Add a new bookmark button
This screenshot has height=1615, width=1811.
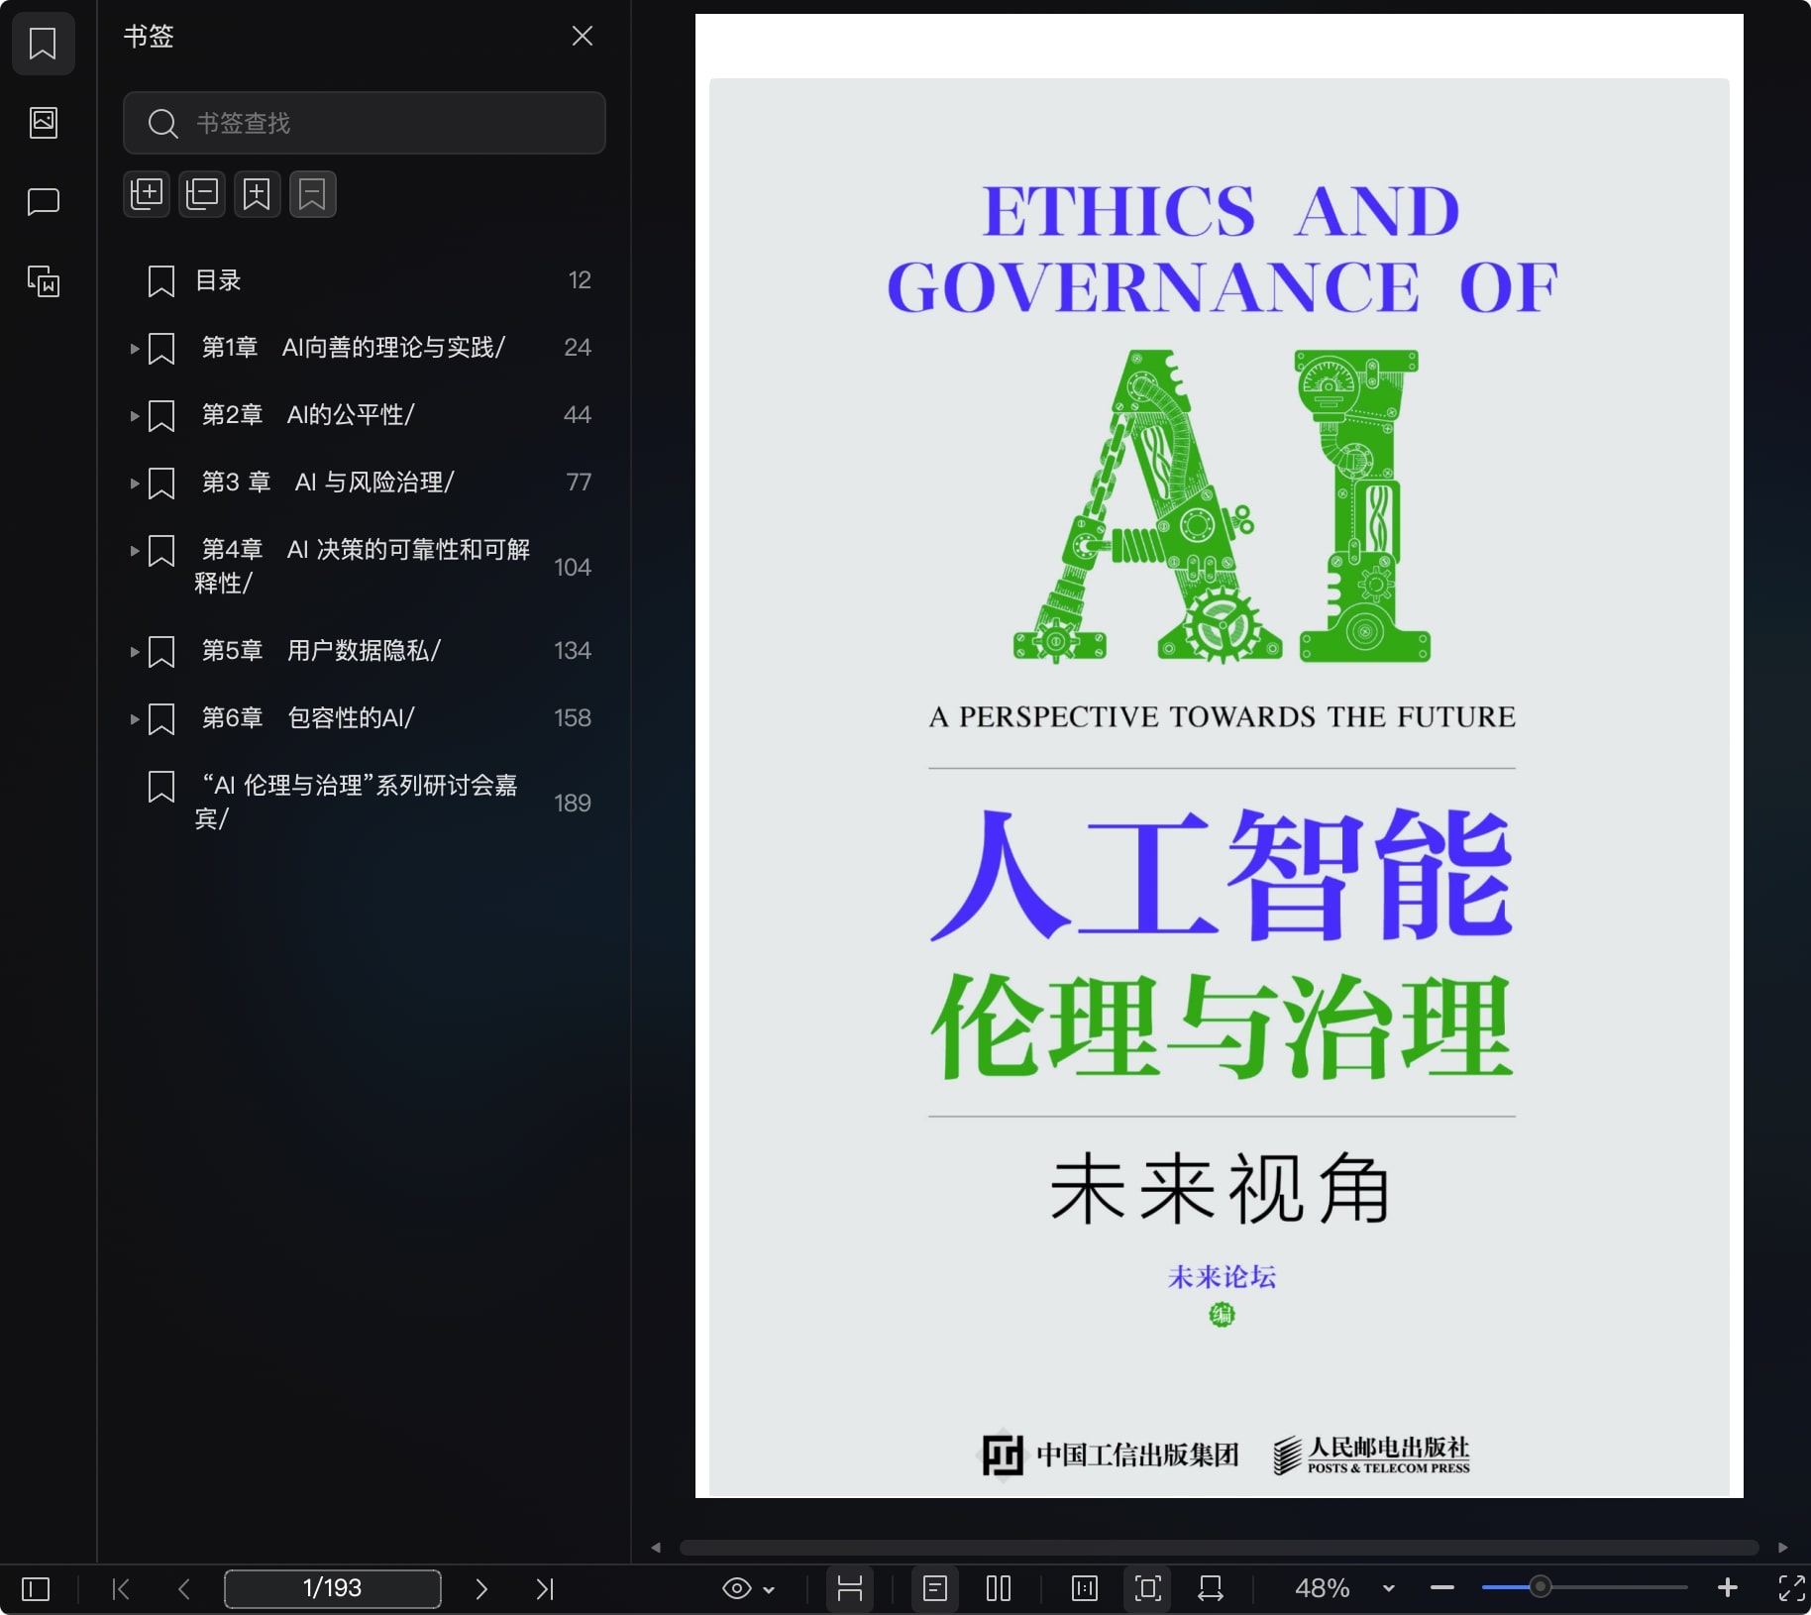point(258,194)
